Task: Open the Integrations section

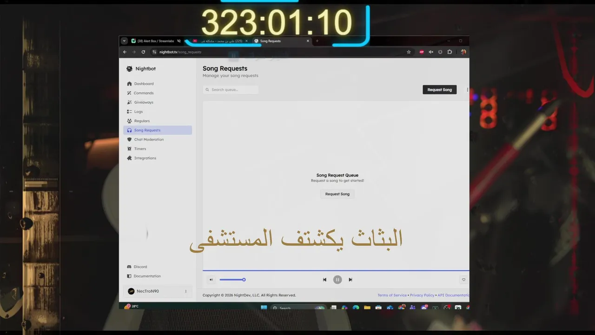Action: pyautogui.click(x=157, y=158)
